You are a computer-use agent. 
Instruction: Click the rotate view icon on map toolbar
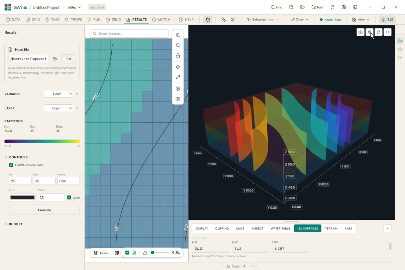[178, 67]
